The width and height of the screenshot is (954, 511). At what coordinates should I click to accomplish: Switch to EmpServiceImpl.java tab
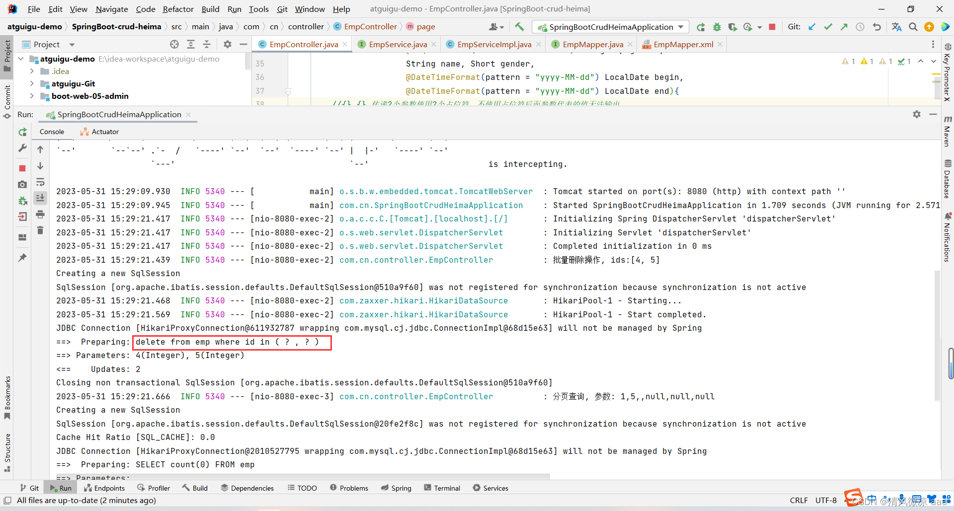pyautogui.click(x=494, y=44)
